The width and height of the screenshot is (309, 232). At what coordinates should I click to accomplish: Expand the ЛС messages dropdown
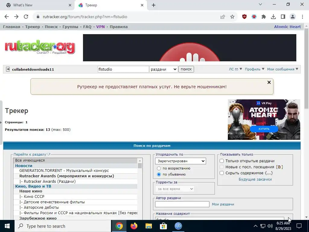tap(235, 69)
